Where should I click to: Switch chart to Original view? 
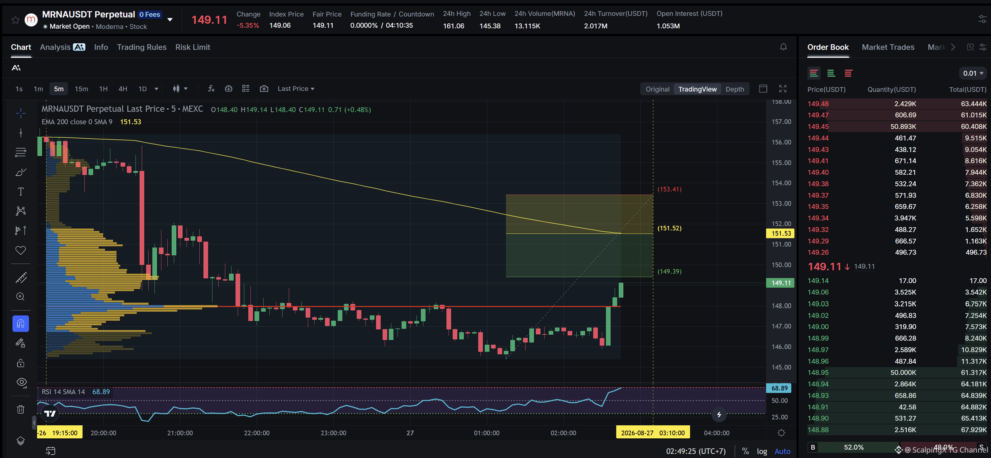coord(657,89)
